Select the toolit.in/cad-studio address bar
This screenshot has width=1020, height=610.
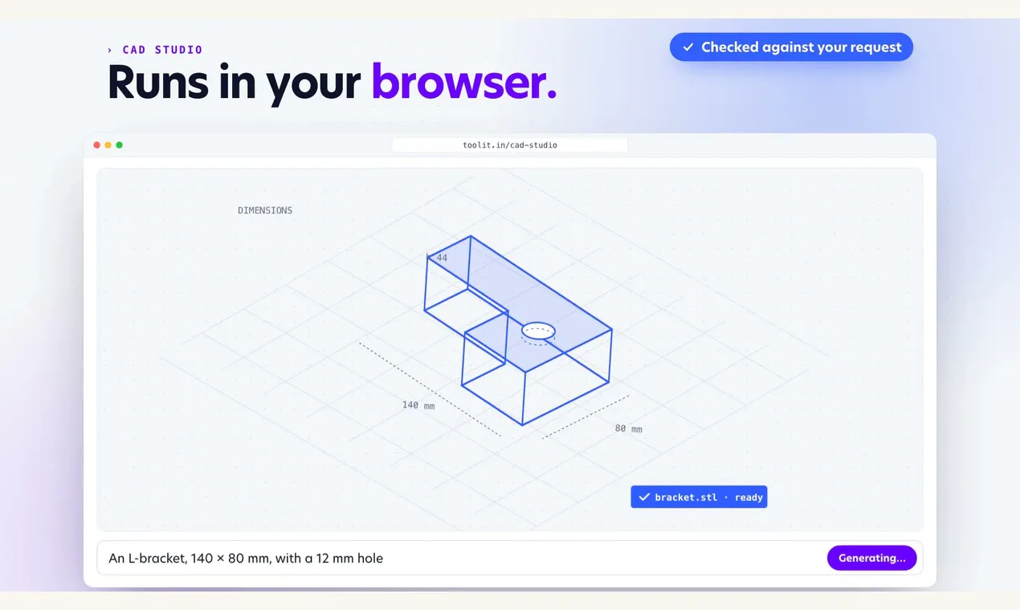(510, 145)
